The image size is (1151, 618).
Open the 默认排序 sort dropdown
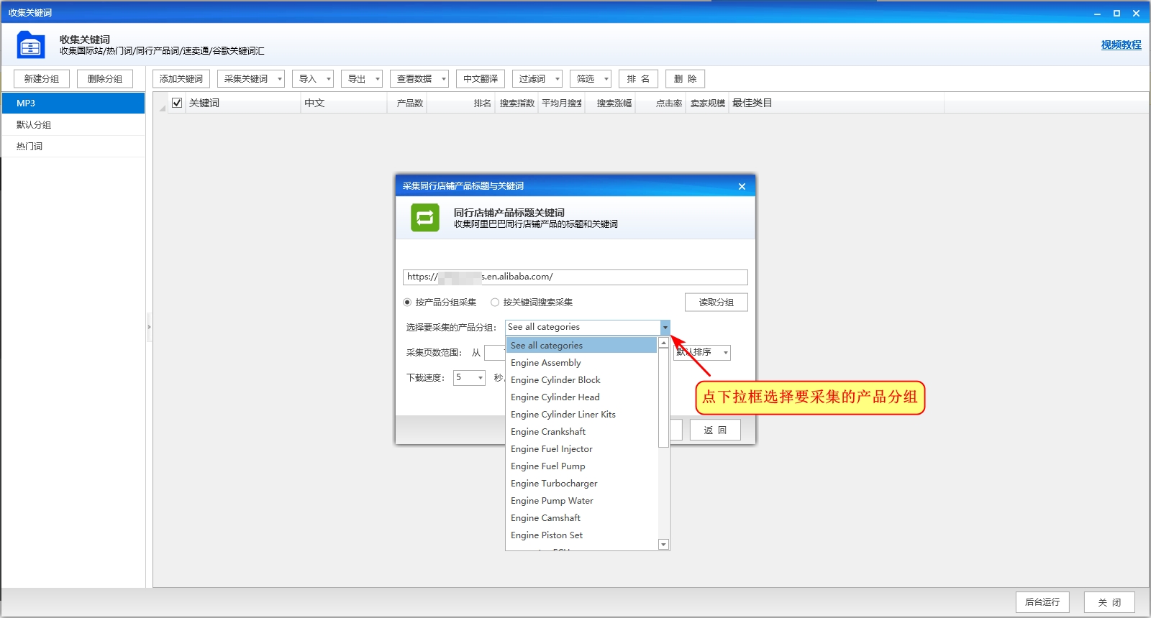[x=702, y=353]
